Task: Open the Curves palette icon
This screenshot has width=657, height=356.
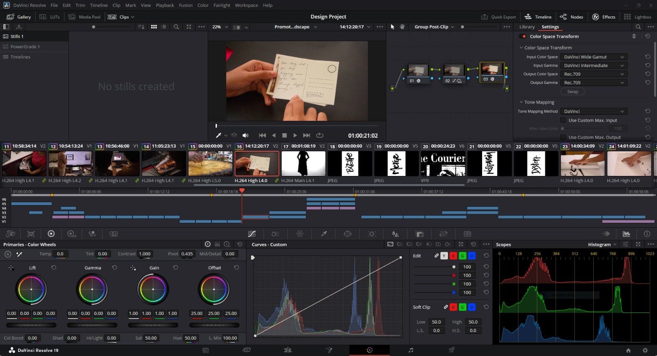Action: pyautogui.click(x=252, y=234)
